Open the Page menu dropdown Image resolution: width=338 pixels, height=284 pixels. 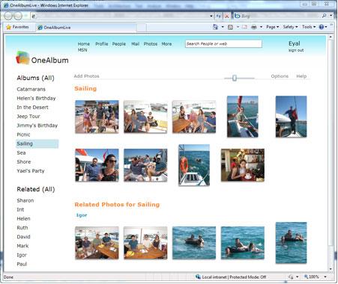tap(273, 27)
